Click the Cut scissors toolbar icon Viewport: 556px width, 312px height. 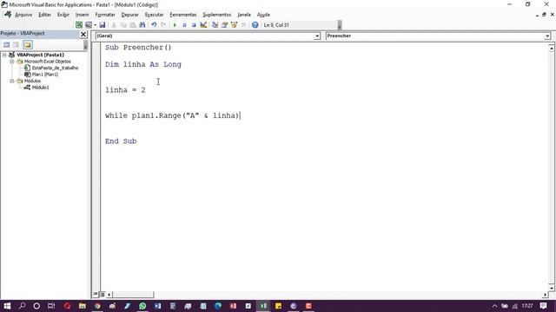click(114, 25)
